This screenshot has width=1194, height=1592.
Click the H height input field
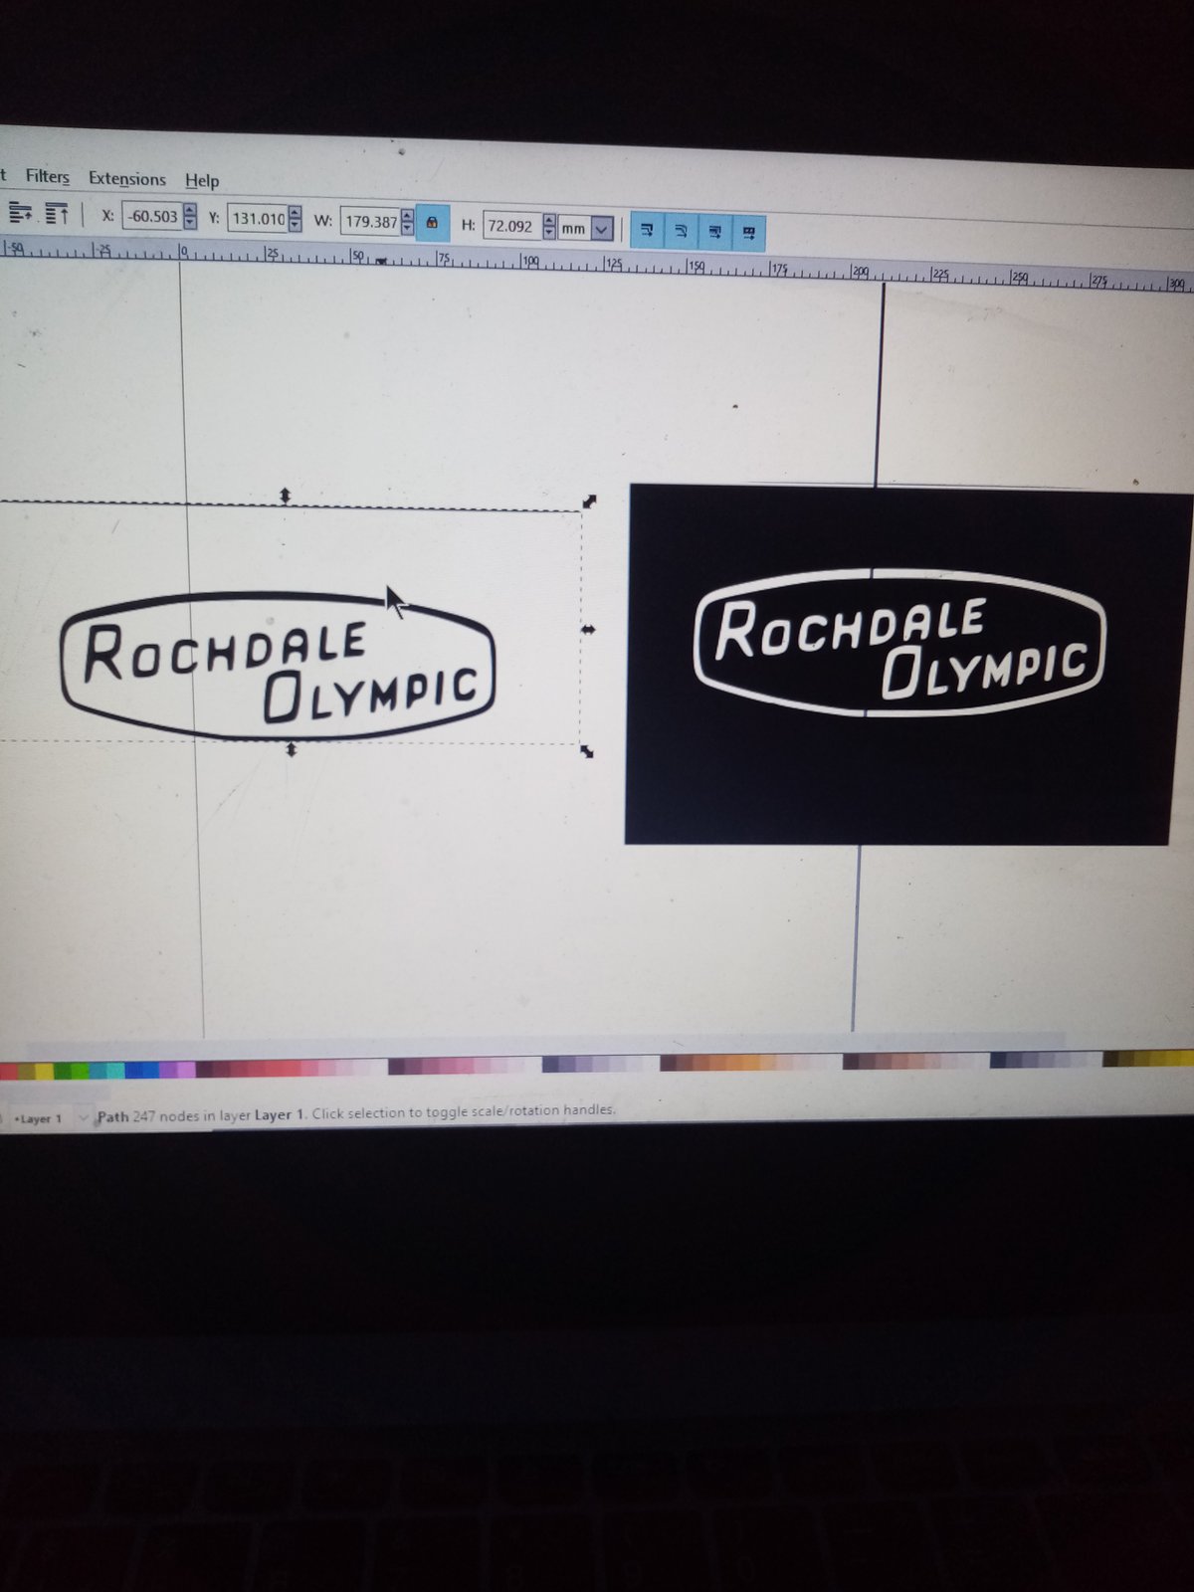point(511,226)
